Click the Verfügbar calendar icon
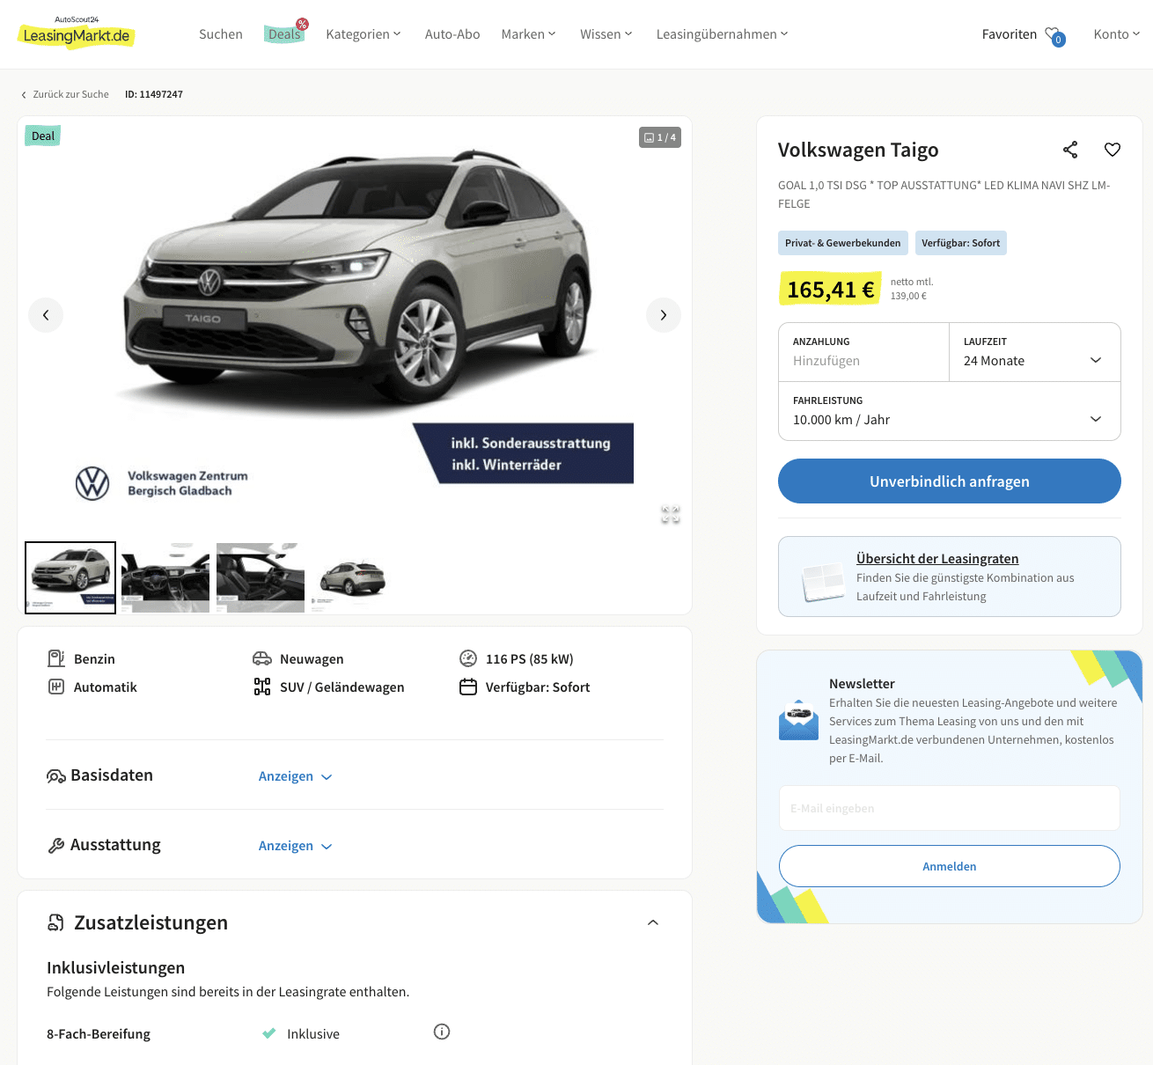 coord(468,687)
